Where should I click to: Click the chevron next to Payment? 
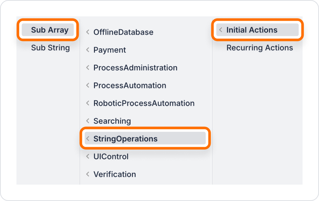tap(88, 50)
